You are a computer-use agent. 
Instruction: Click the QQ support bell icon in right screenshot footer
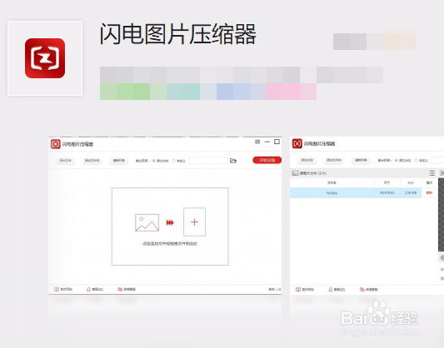331,290
